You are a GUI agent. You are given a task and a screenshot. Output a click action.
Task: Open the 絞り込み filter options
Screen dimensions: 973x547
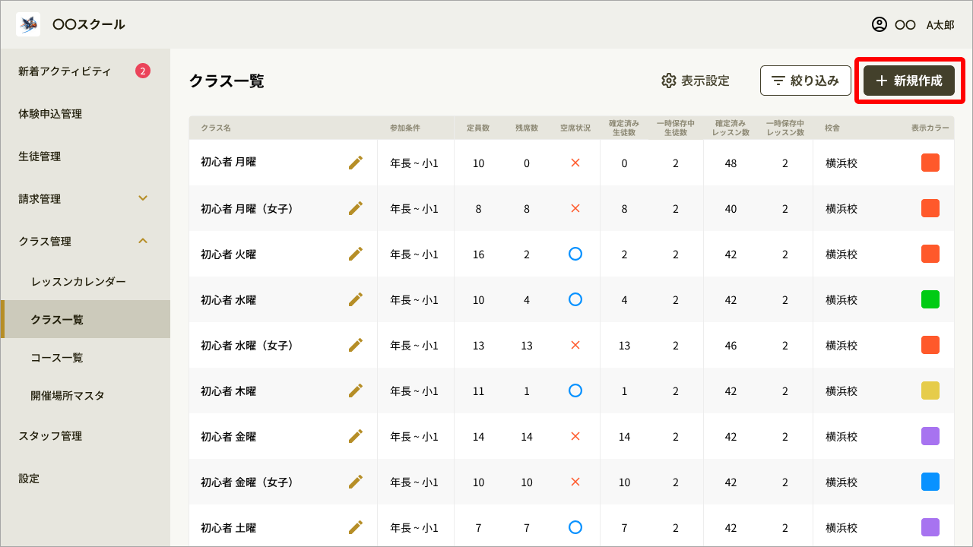coord(805,81)
